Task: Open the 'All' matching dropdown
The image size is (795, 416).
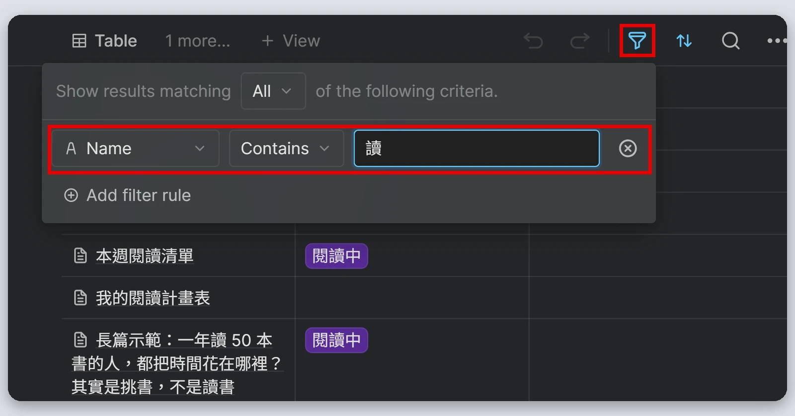Action: [273, 91]
